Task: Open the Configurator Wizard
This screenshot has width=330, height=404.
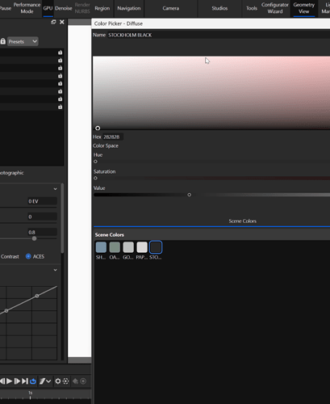Action: click(x=275, y=8)
